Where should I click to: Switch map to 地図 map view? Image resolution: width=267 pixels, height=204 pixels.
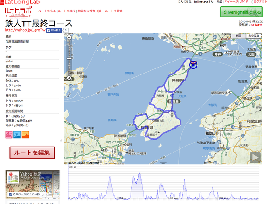click(x=238, y=36)
